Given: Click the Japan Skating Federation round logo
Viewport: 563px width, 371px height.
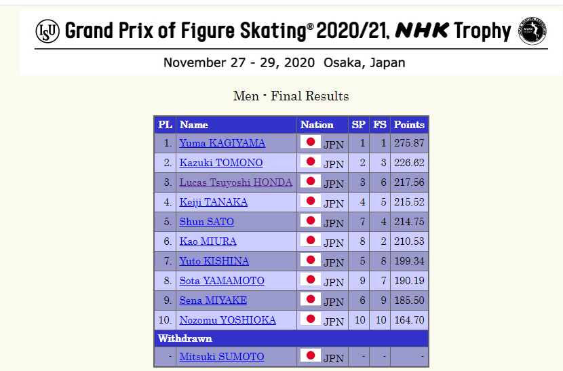Looking at the screenshot, I should (x=532, y=31).
